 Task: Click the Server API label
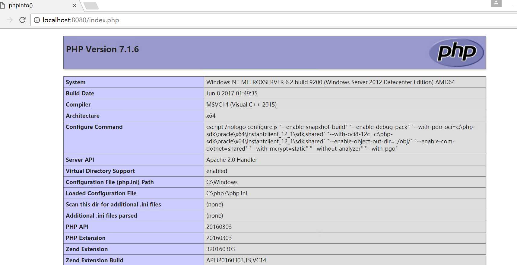[80, 160]
